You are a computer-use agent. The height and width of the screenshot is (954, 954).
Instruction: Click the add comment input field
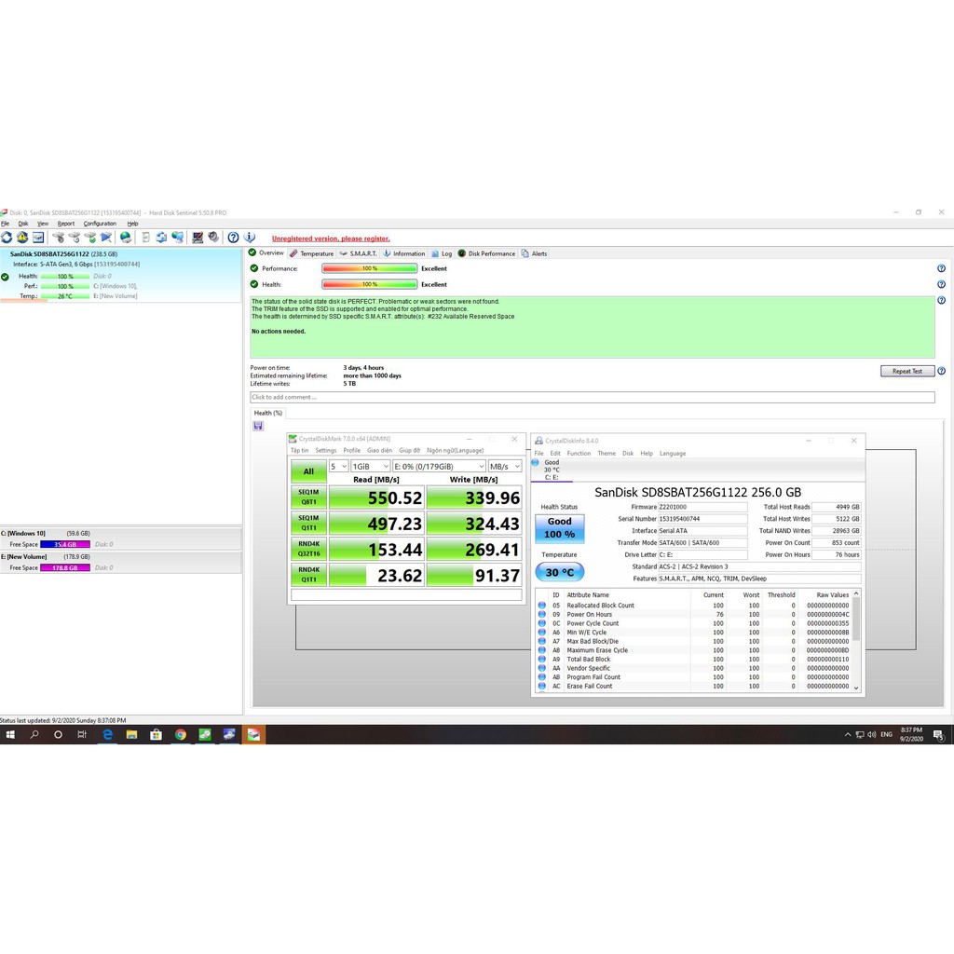tap(592, 397)
